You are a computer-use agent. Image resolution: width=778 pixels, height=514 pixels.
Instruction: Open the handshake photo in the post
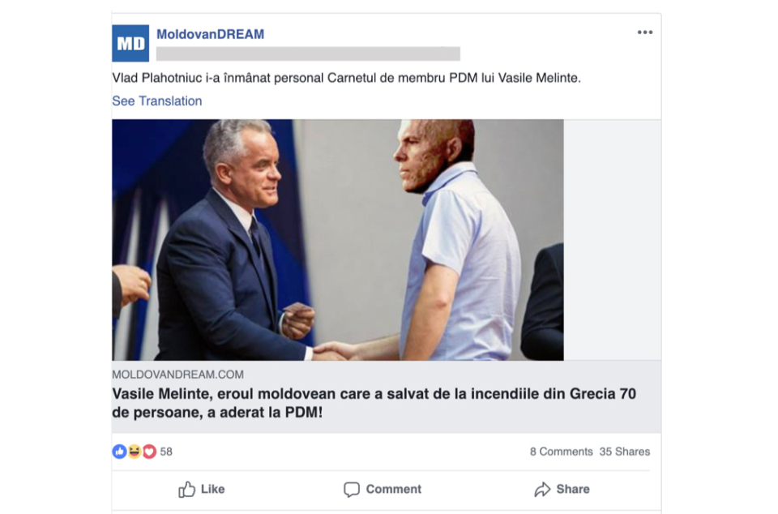(337, 240)
